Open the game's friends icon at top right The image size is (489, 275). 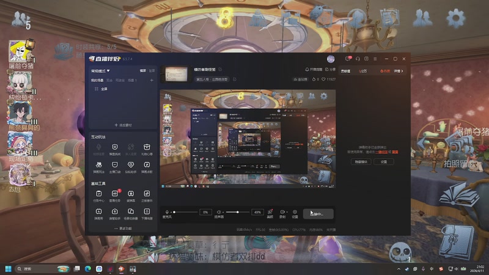point(423,18)
